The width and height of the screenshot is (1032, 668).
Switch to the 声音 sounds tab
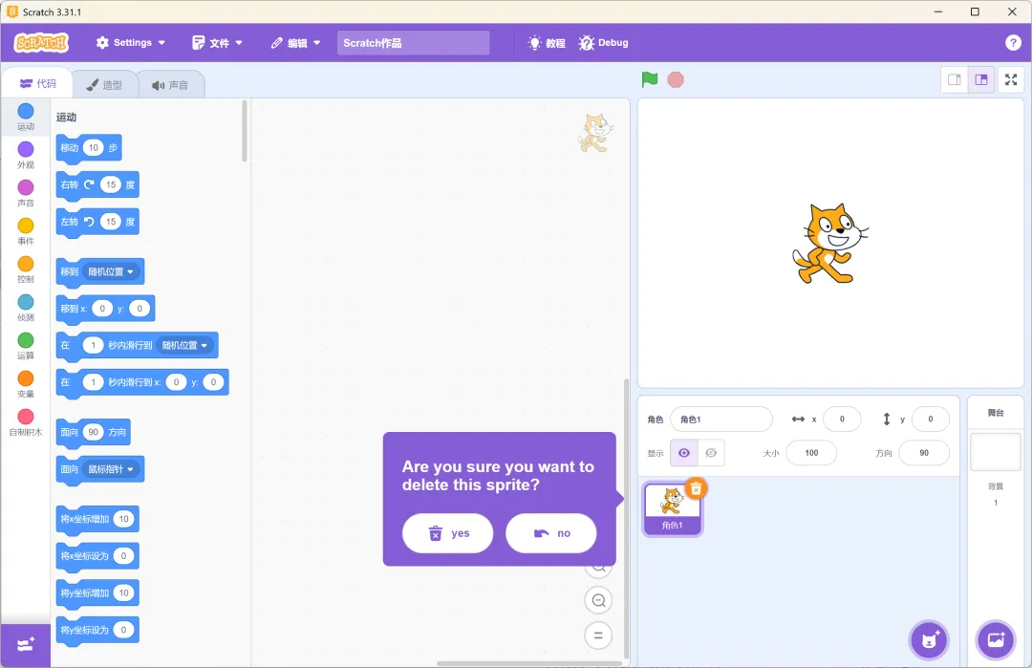(170, 85)
